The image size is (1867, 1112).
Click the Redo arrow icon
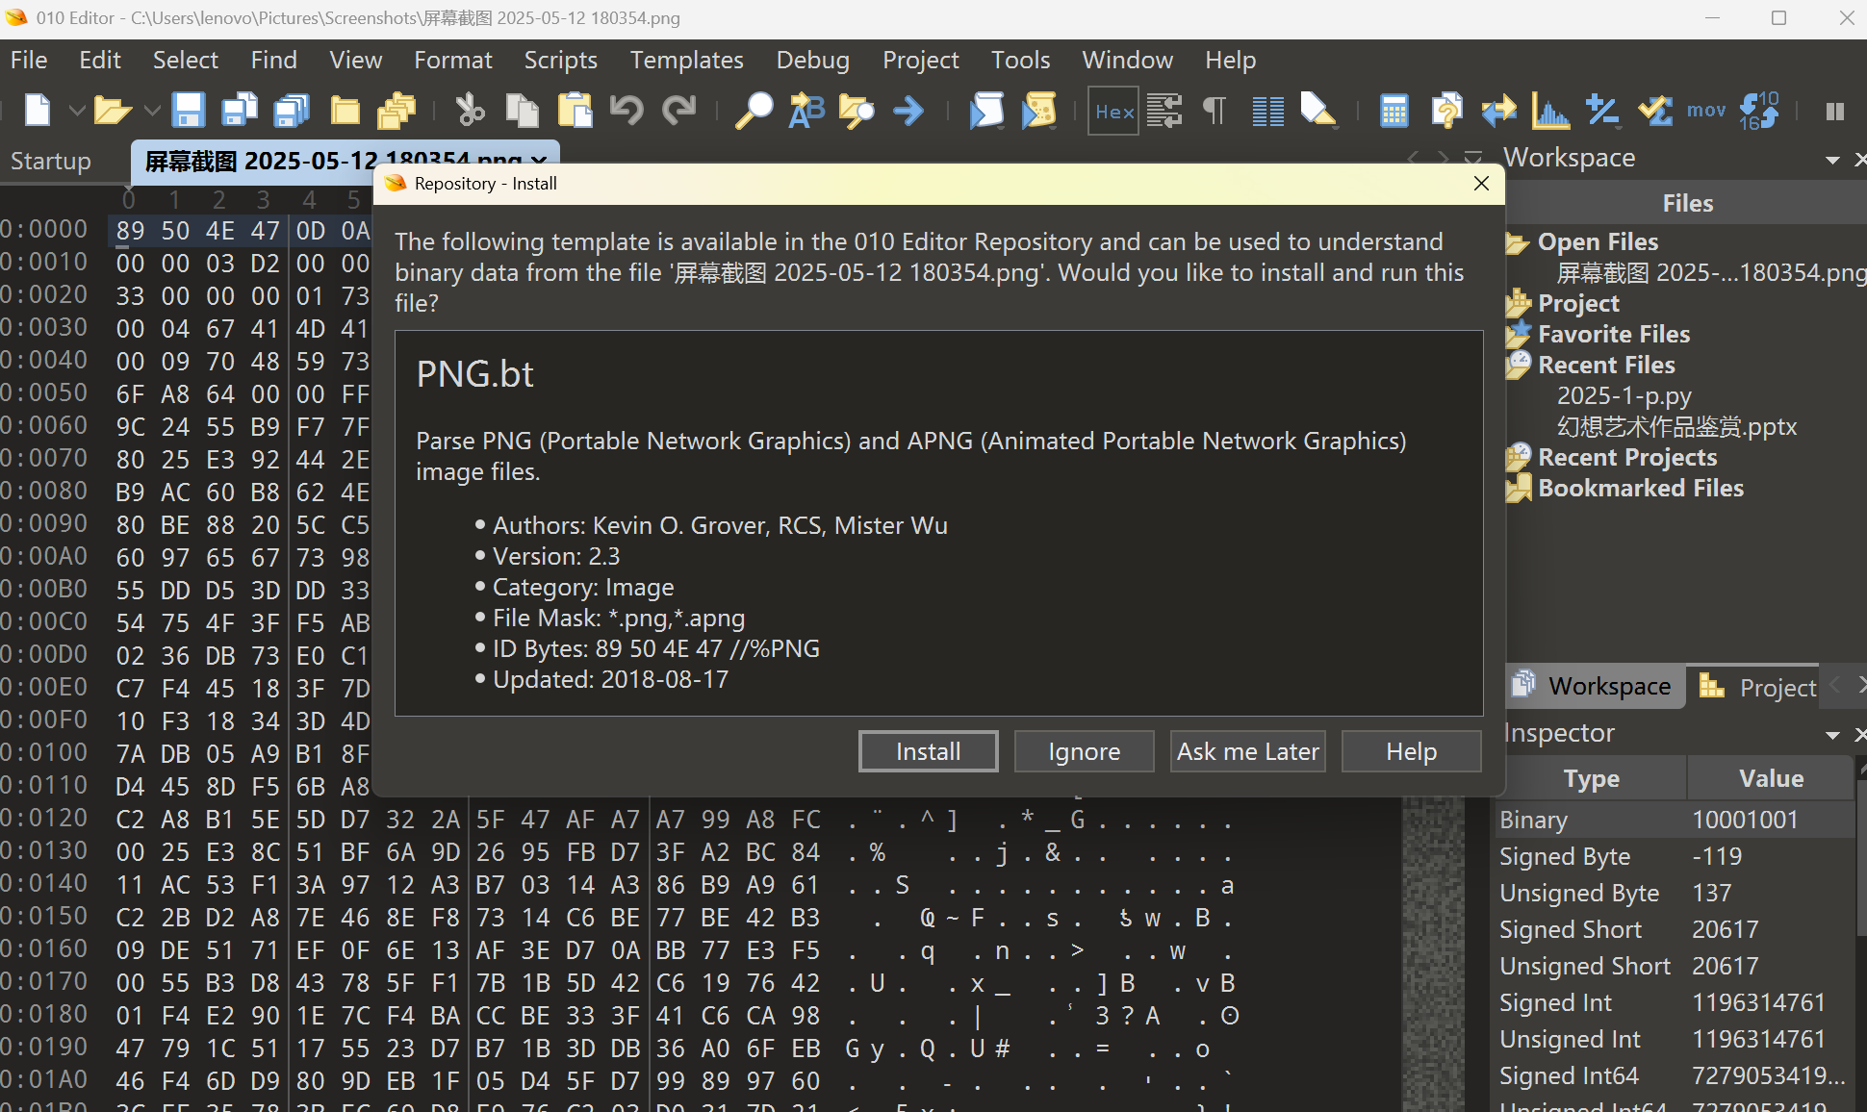pos(678,111)
